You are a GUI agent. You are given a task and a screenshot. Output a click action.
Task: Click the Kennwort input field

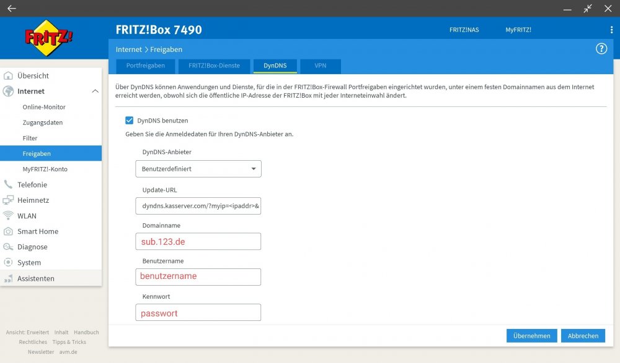(x=198, y=312)
